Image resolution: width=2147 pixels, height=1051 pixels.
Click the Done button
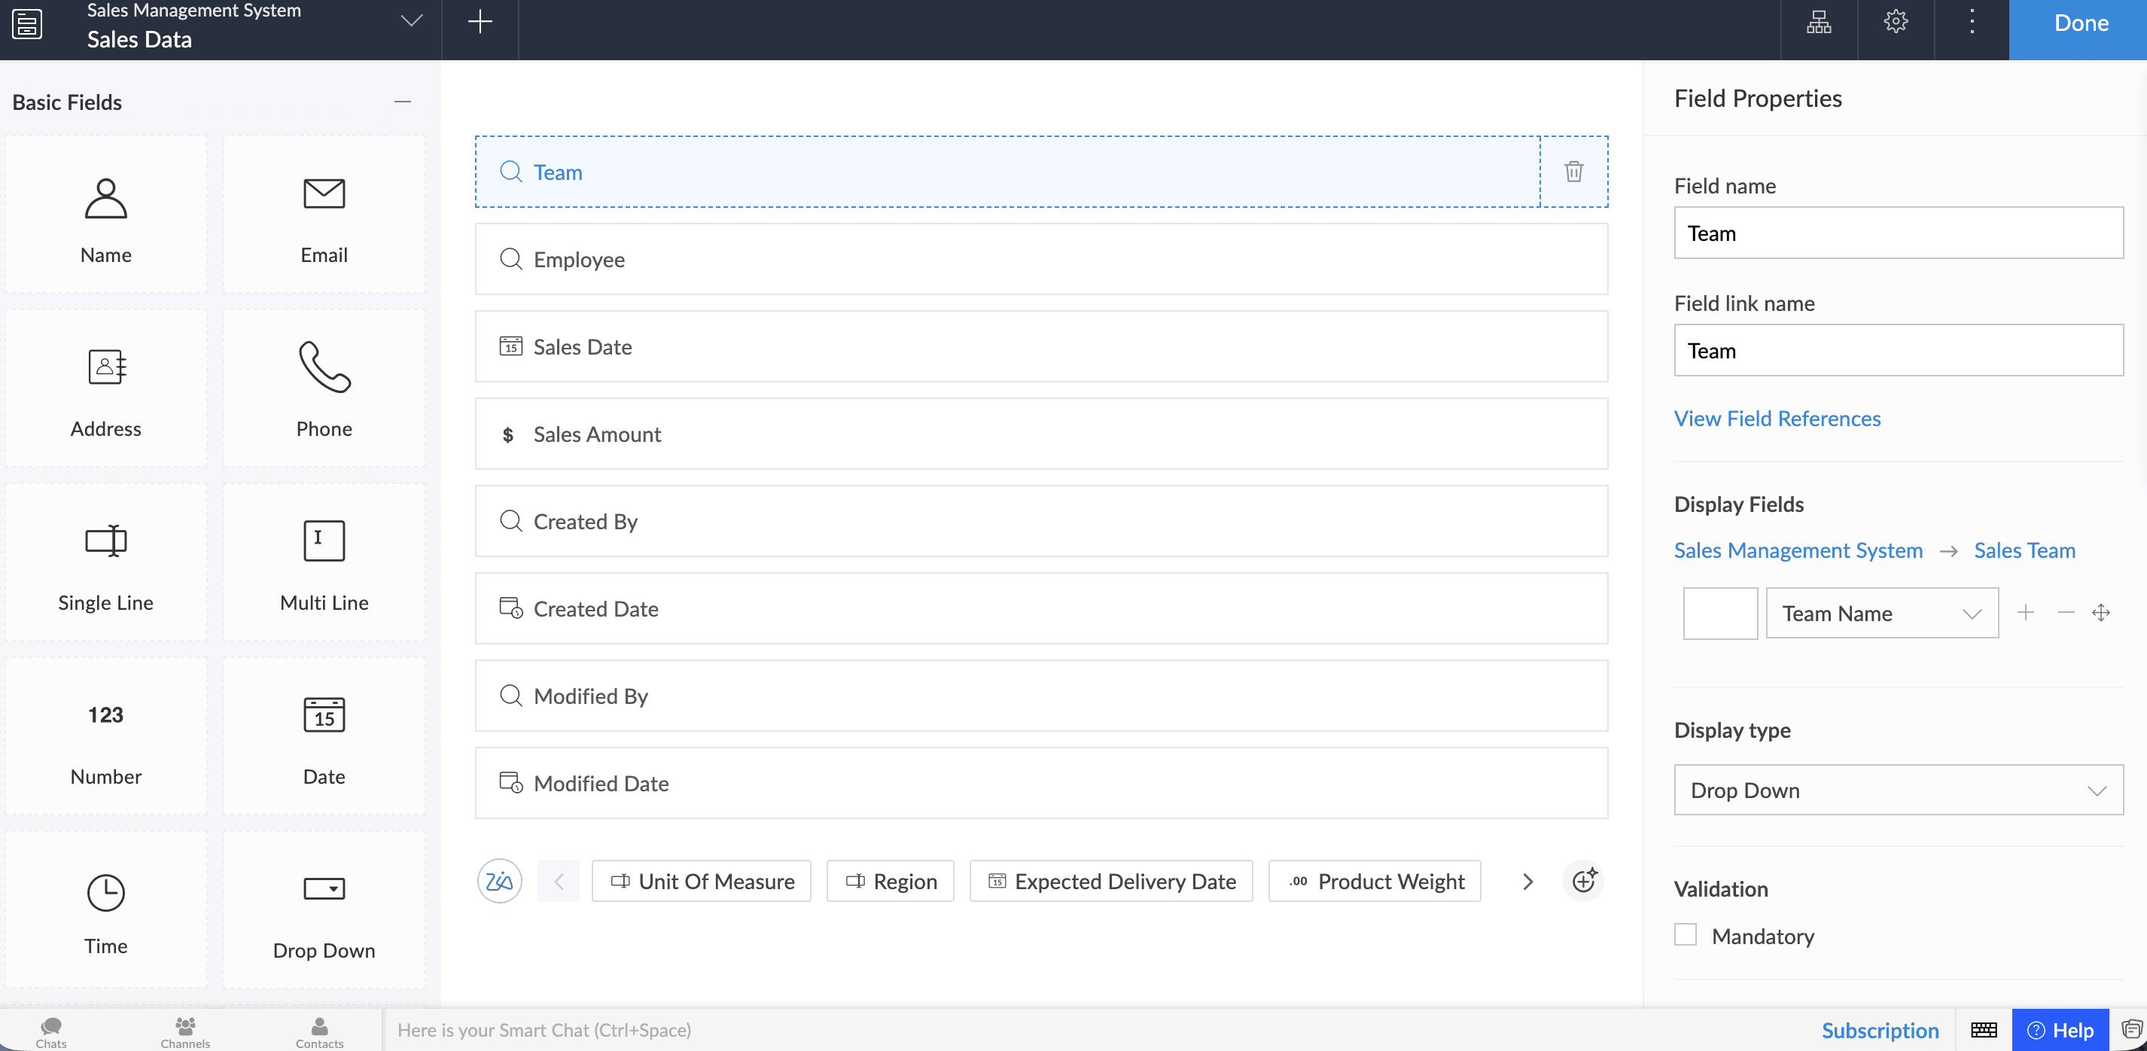tap(2079, 23)
